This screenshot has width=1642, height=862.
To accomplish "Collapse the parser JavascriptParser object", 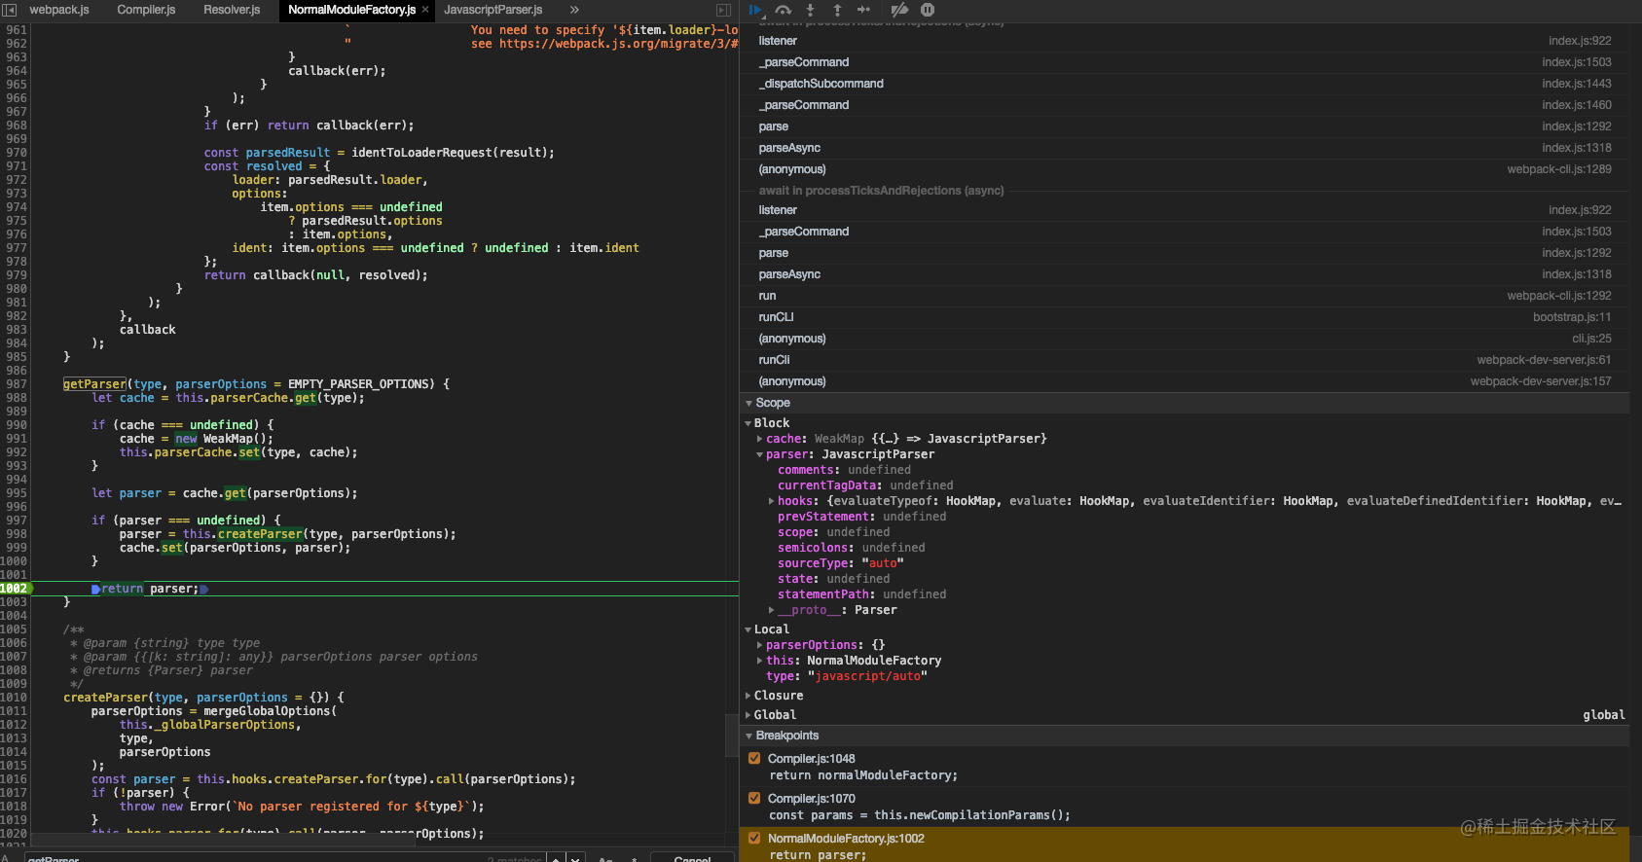I will click(759, 454).
